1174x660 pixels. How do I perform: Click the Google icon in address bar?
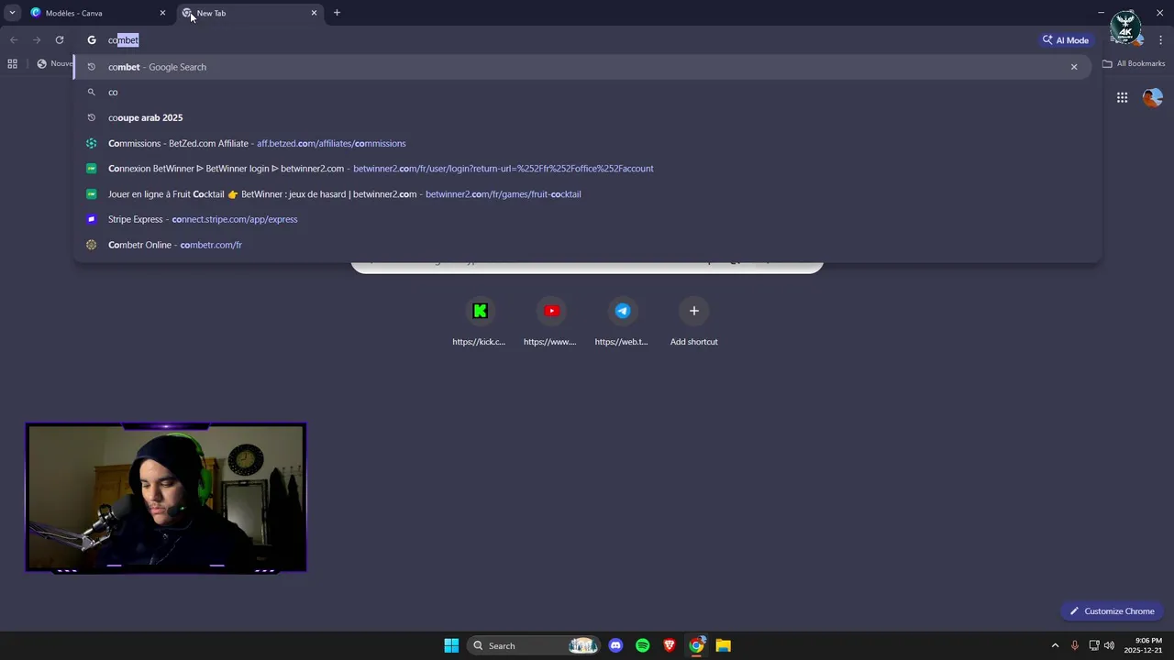(92, 40)
